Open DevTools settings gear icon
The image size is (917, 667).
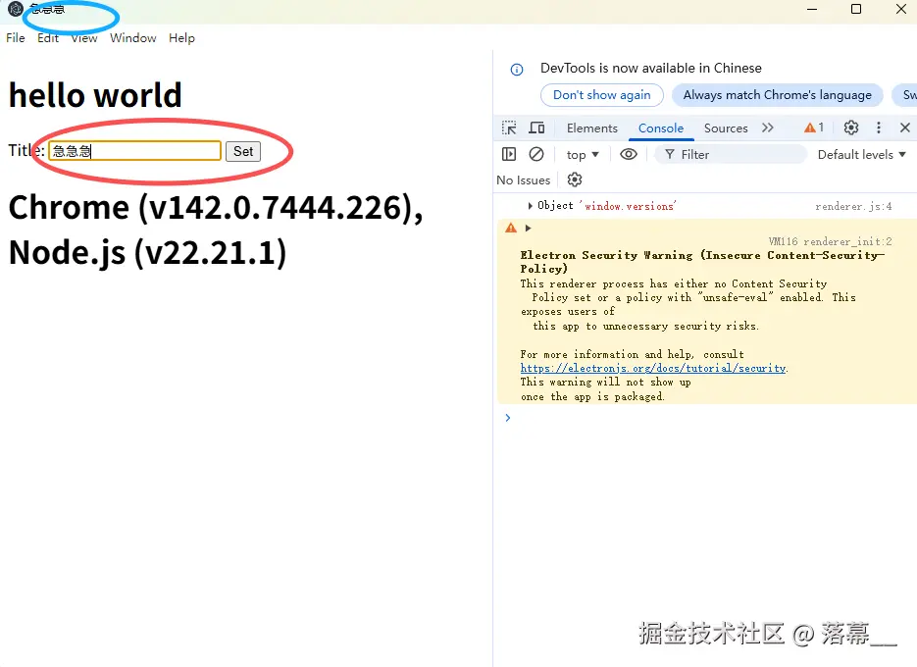851,128
